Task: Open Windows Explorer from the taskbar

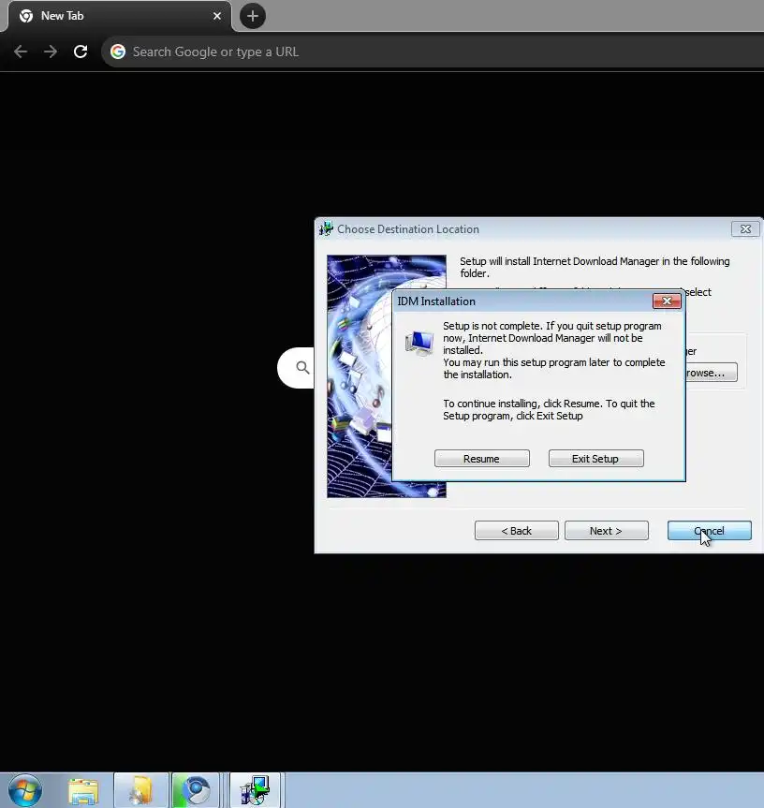Action: tap(83, 790)
